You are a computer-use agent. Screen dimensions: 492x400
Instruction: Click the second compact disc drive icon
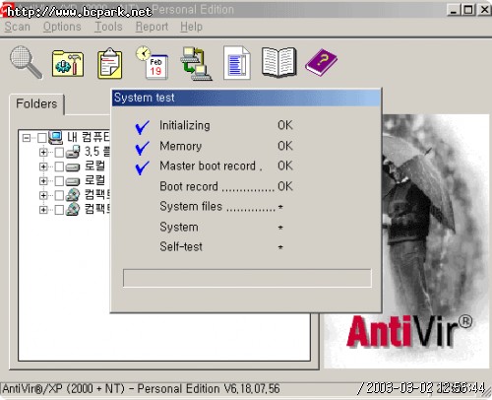click(x=73, y=209)
